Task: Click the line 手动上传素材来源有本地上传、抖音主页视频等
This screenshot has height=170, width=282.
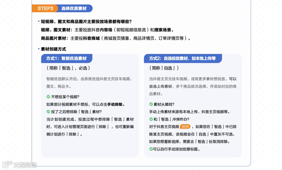Action: coord(190,112)
